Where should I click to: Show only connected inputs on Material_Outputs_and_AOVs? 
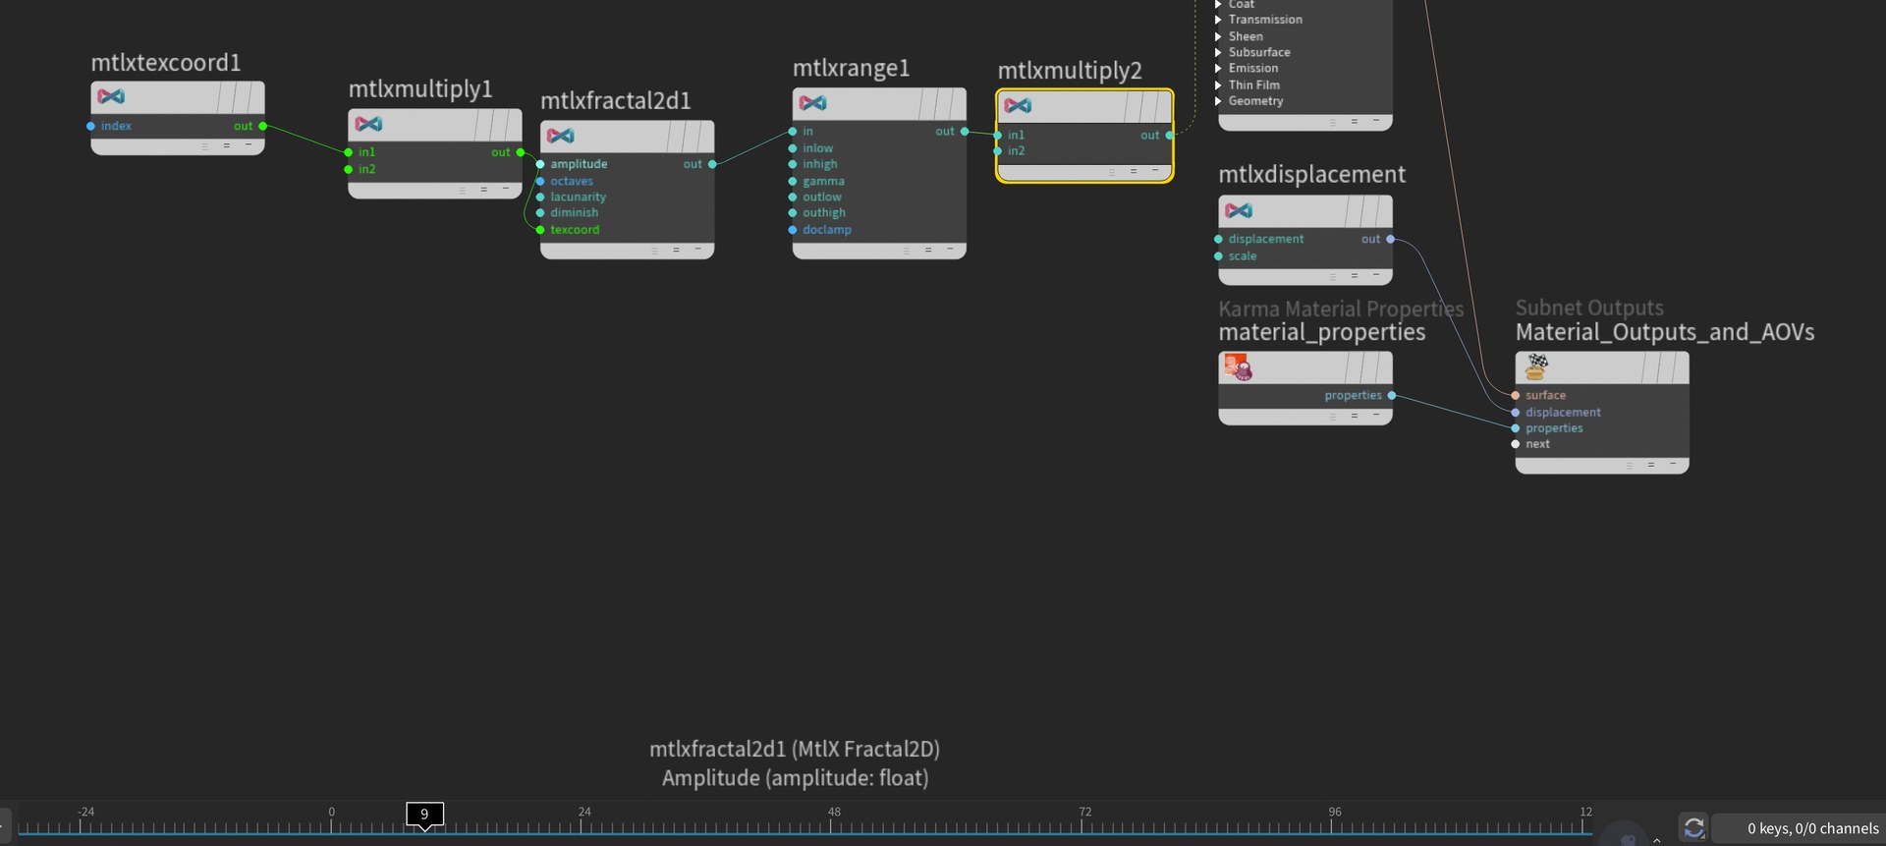point(1651,465)
